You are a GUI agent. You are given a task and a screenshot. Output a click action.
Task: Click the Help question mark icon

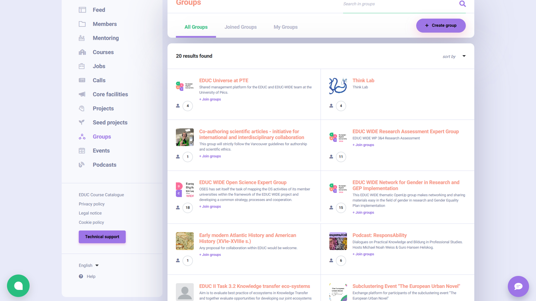(x=81, y=276)
